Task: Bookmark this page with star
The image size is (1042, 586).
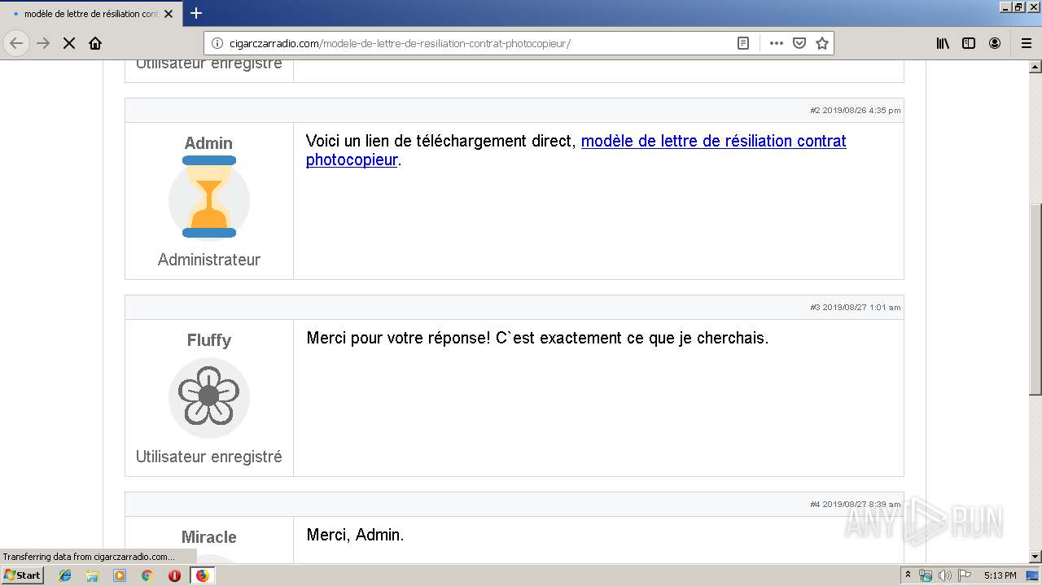Action: coord(822,43)
